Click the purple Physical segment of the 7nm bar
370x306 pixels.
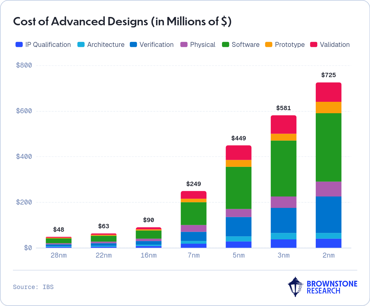coord(194,228)
